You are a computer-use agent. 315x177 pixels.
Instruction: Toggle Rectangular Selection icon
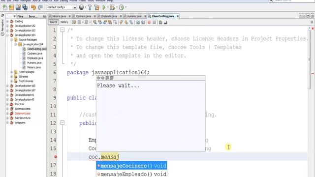115,22
